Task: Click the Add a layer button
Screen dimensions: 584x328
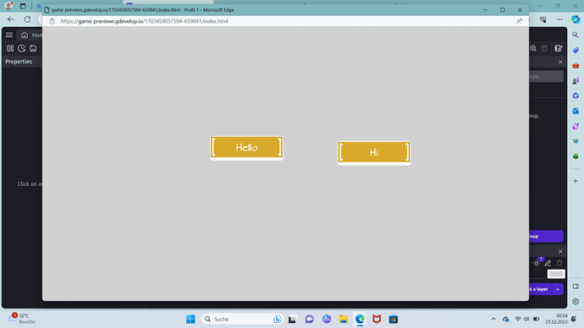Action: point(540,289)
